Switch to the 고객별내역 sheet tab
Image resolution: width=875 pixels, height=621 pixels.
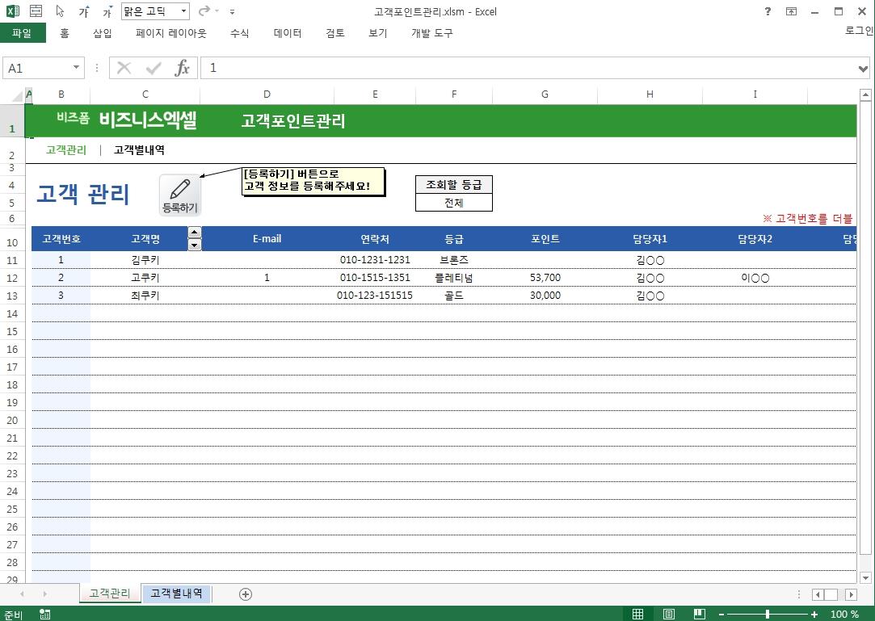point(176,594)
